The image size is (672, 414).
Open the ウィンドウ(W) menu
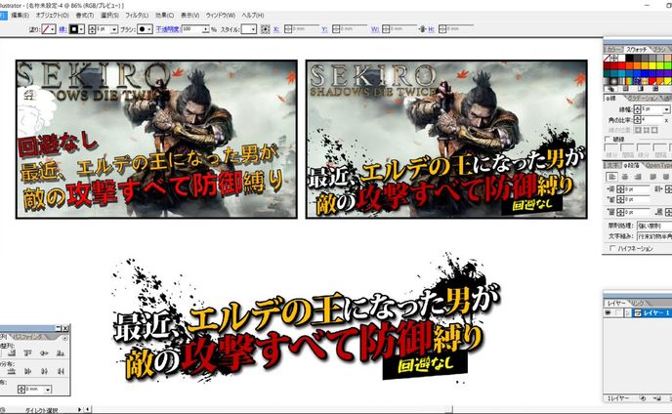tap(221, 16)
